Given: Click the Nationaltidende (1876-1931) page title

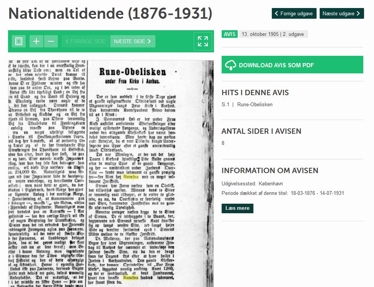Looking at the screenshot, I should (x=110, y=14).
